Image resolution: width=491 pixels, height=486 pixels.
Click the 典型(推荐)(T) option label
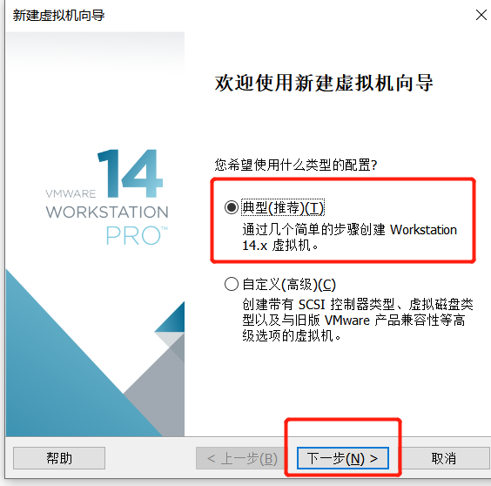283,207
